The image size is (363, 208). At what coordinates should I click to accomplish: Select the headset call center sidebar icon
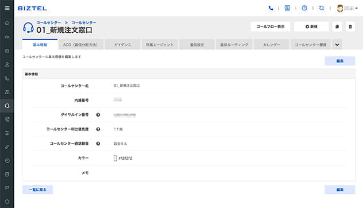[x=7, y=106]
